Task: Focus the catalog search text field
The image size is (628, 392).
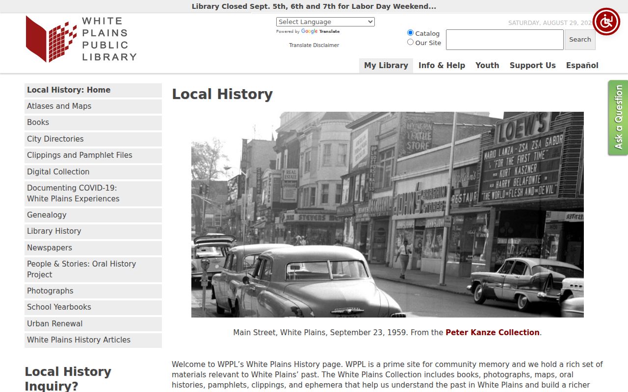Action: (505, 40)
